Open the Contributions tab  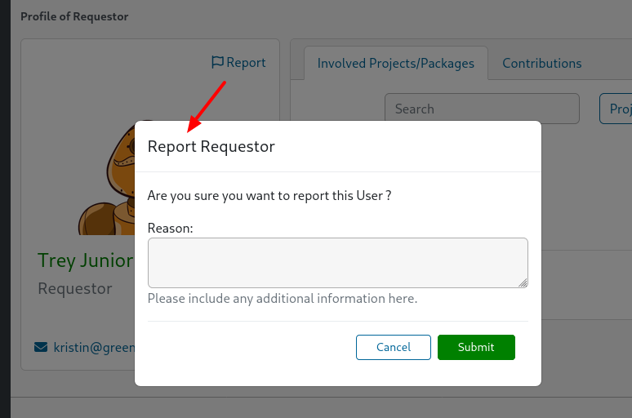[x=541, y=63]
